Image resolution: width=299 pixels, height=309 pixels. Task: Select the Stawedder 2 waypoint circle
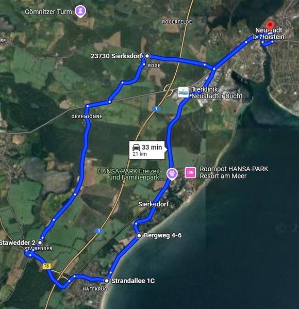click(40, 242)
